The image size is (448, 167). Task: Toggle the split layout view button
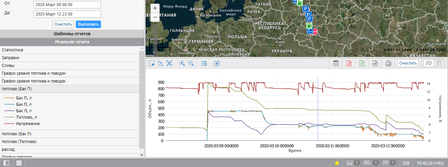439,63
